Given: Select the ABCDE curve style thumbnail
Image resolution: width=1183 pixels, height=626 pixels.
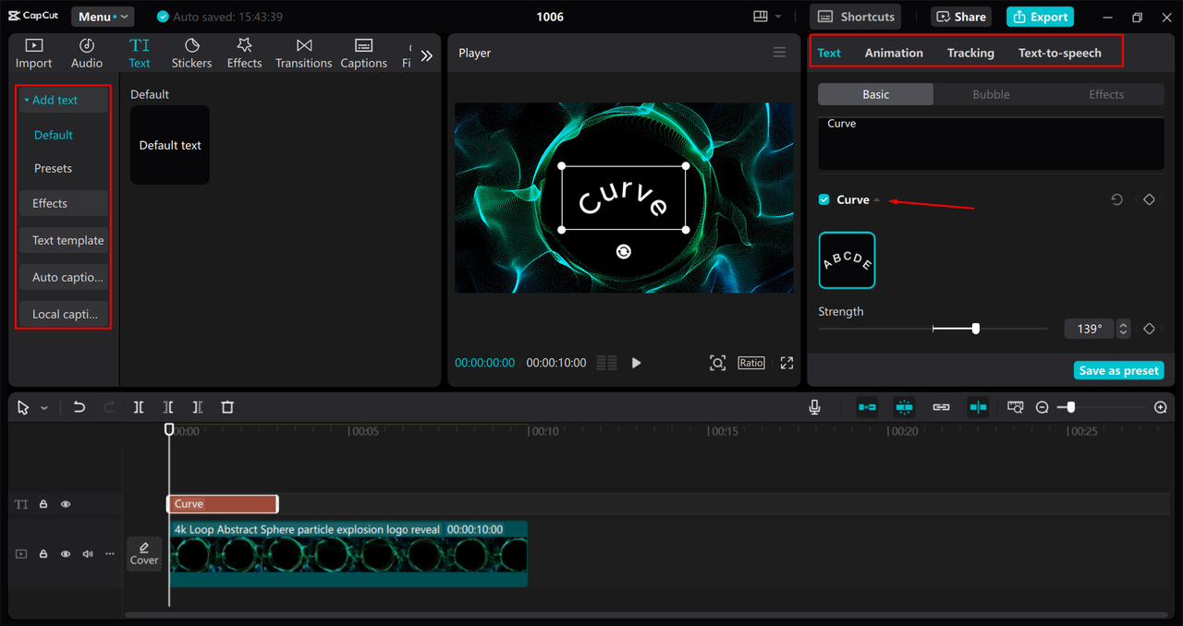Looking at the screenshot, I should click(847, 260).
